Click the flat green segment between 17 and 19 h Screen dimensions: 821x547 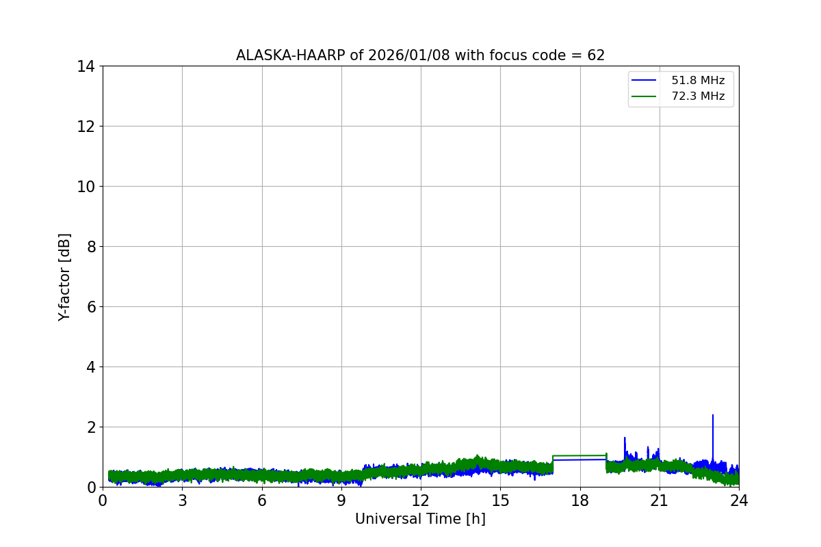tap(579, 455)
